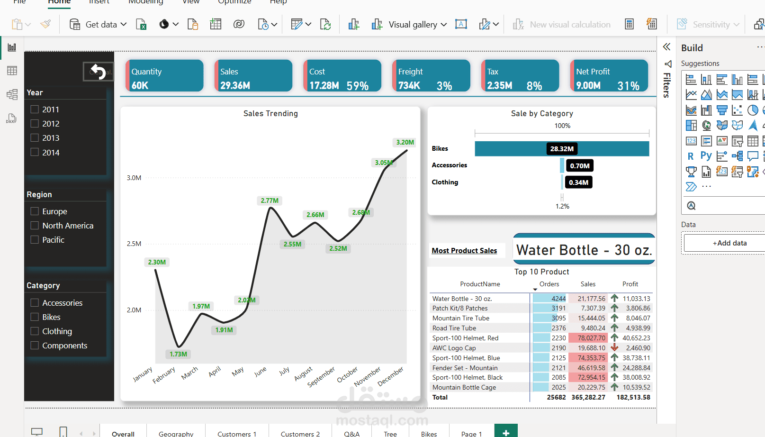Check the 2013 year box
This screenshot has height=437, width=765.
(35, 137)
